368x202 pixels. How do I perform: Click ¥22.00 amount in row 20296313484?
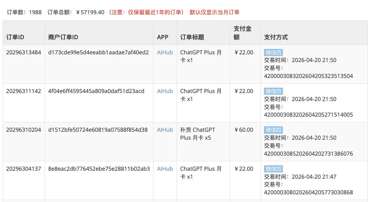pyautogui.click(x=244, y=52)
